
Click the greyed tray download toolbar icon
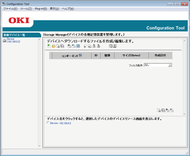click(x=94, y=46)
